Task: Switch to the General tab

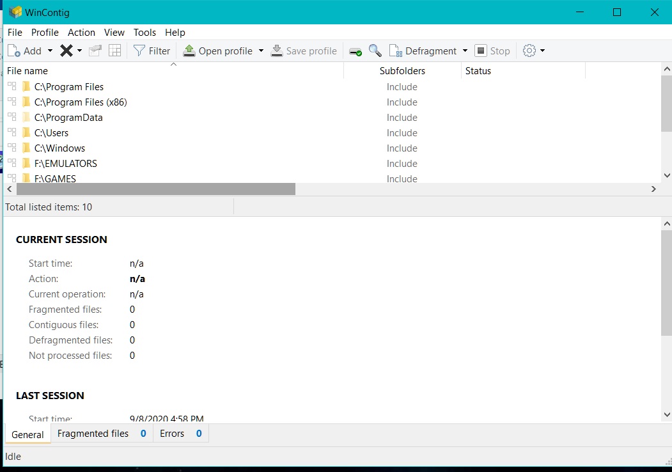Action: (x=27, y=434)
